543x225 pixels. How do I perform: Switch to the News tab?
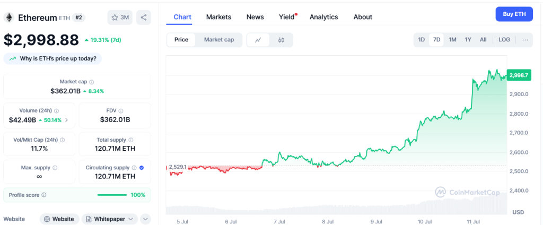255,17
